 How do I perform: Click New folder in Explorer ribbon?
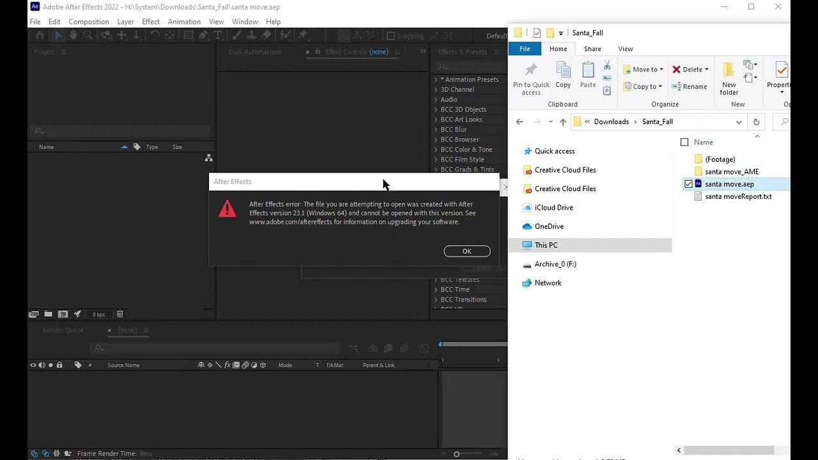(x=729, y=80)
